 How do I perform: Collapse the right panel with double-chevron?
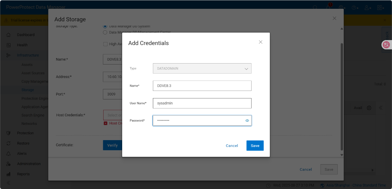click(381, 108)
